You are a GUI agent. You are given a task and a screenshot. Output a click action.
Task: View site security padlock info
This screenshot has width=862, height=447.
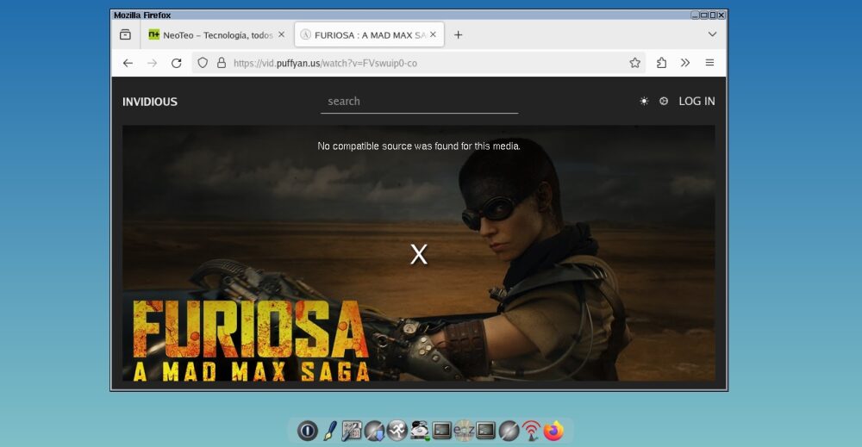222,63
